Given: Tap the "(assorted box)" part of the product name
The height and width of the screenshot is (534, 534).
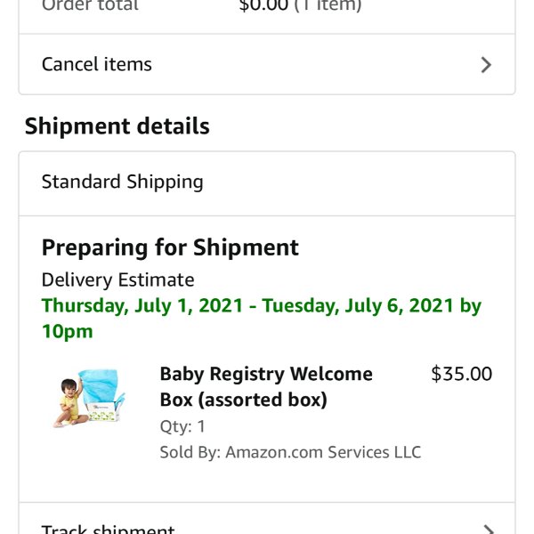Looking at the screenshot, I should coord(263,400).
